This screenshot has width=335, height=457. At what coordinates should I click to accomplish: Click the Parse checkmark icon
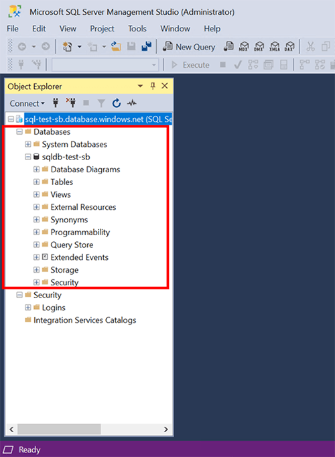pos(238,65)
